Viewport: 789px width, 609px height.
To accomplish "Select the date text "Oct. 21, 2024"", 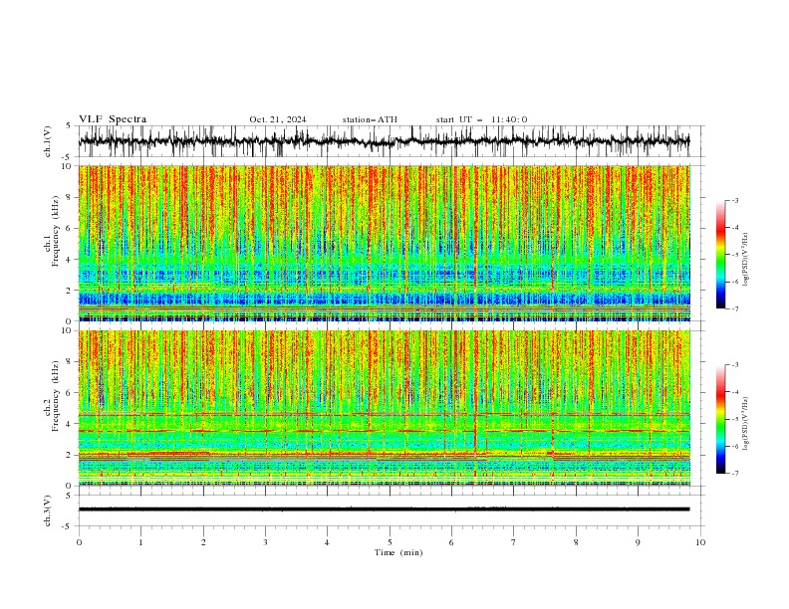I will [278, 119].
